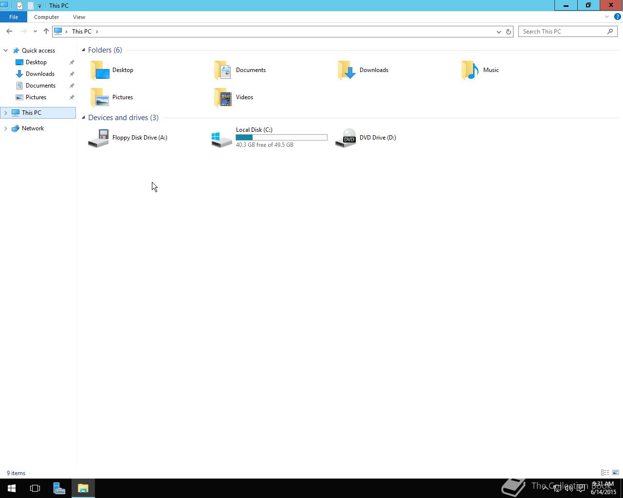Select the Videos folder
Screen dimensions: 623x498
[x=234, y=97]
